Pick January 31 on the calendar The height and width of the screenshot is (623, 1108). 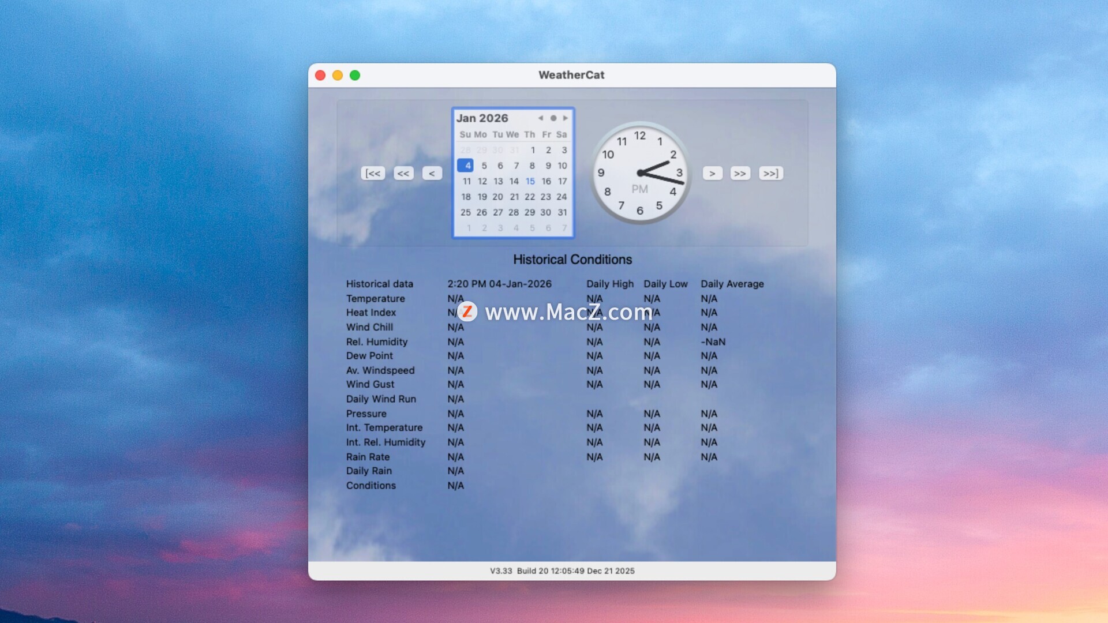(x=562, y=212)
